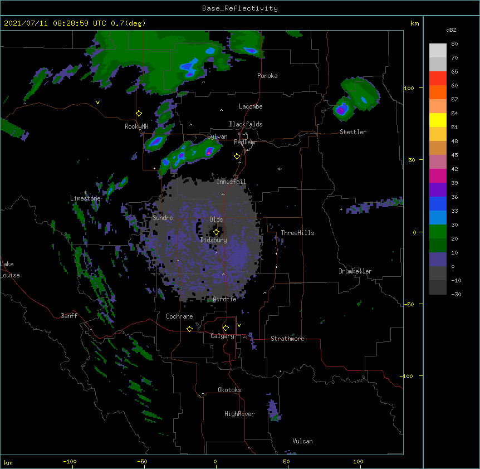This screenshot has height=469, width=480.
Task: Click the Lacombe city label
Action: 251,106
